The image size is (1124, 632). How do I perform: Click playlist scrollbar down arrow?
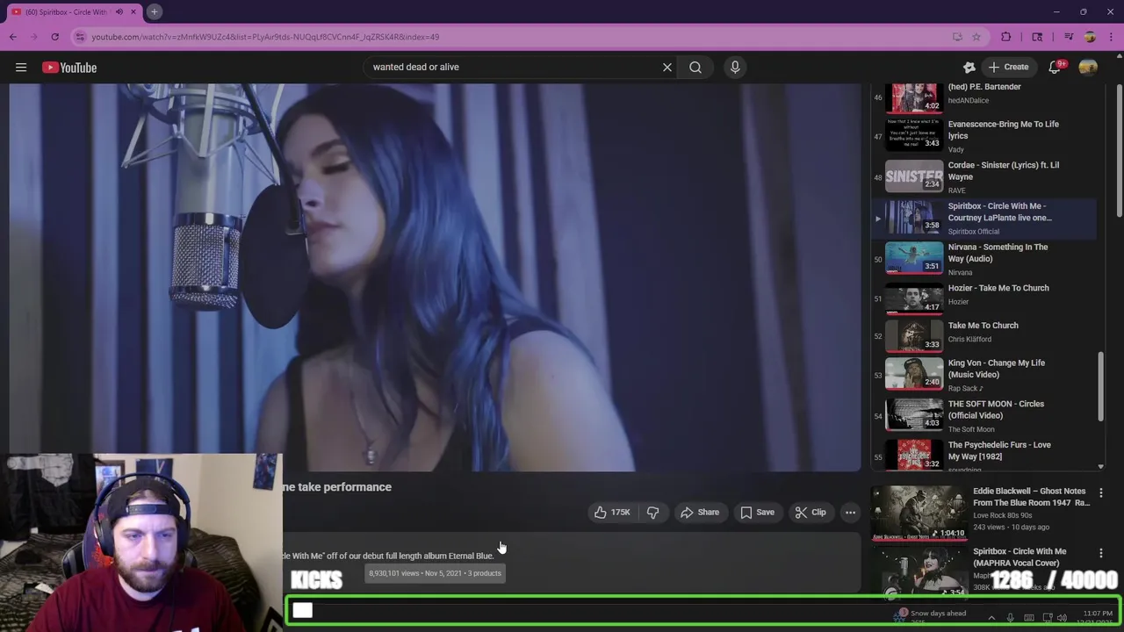coord(1101,467)
